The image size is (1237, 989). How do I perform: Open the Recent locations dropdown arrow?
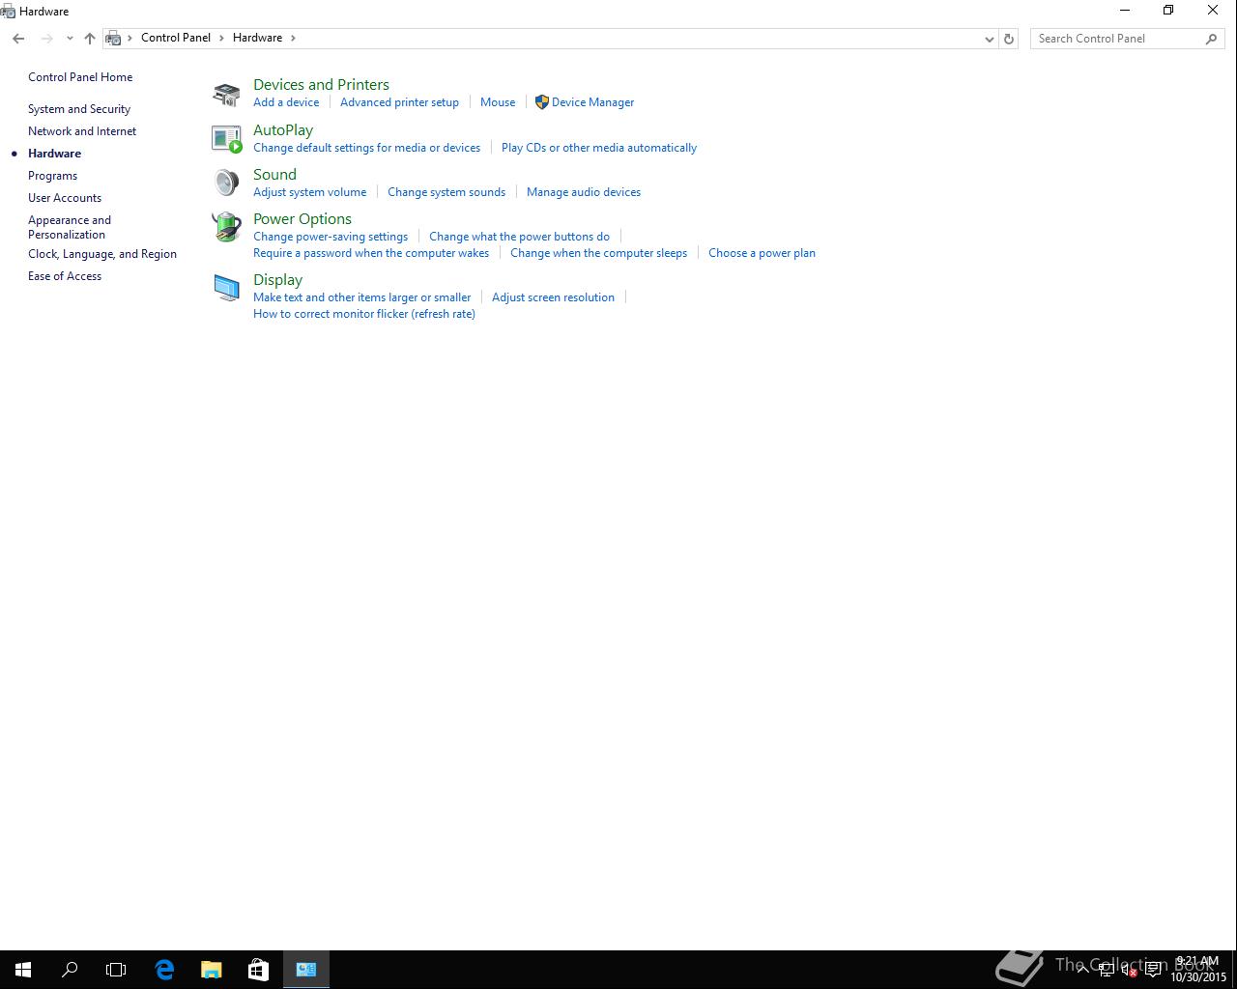click(70, 39)
